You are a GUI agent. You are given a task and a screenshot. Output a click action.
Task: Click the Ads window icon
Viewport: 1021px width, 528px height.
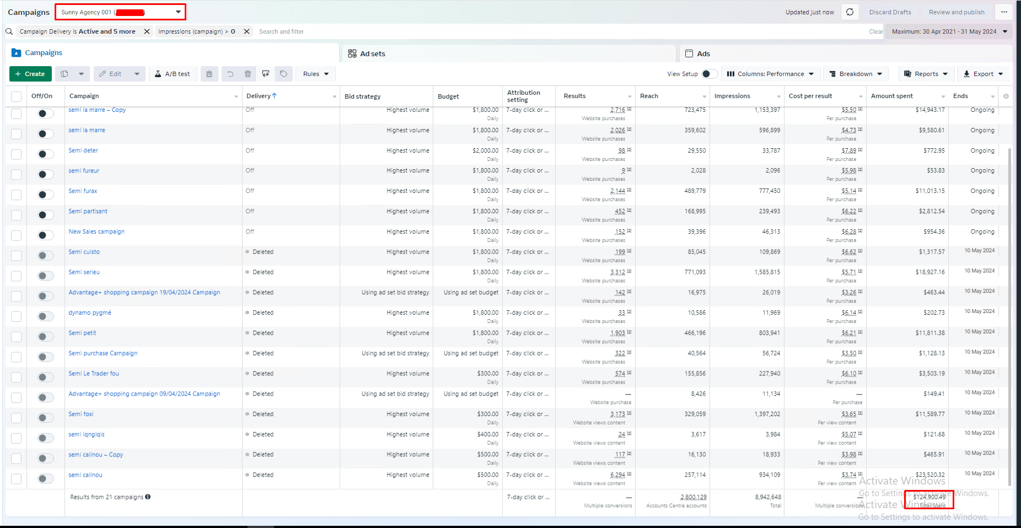[x=689, y=53]
